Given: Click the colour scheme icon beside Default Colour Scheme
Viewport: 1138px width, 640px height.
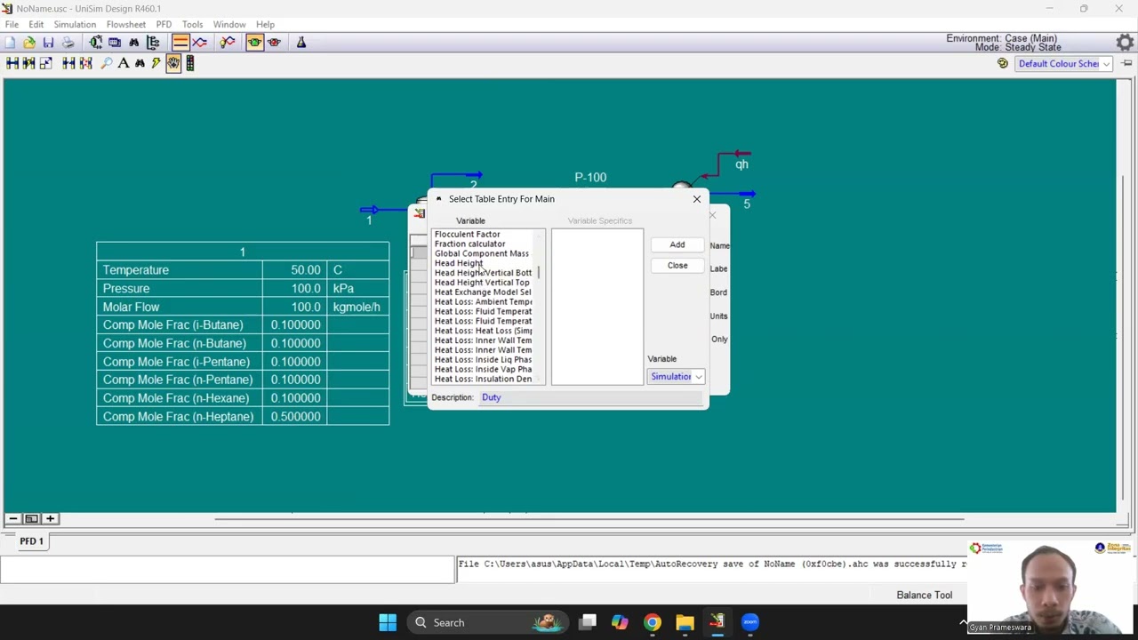Looking at the screenshot, I should tap(1003, 63).
